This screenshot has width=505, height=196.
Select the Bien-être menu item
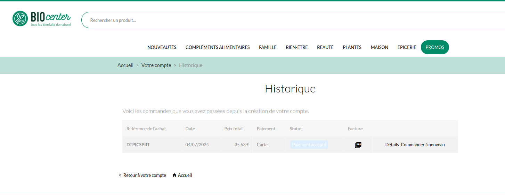click(x=296, y=47)
